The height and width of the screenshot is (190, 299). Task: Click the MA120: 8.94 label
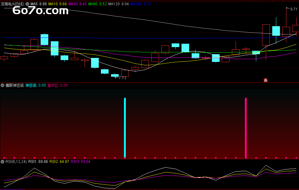(x=118, y=4)
